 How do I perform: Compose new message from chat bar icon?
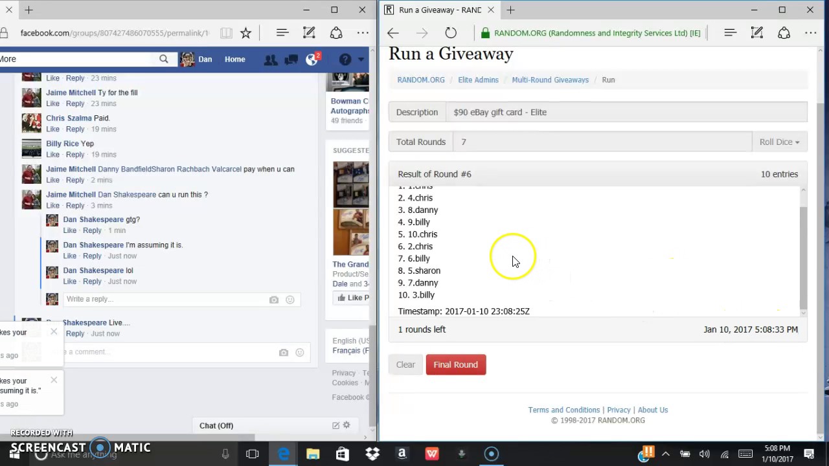[335, 425]
